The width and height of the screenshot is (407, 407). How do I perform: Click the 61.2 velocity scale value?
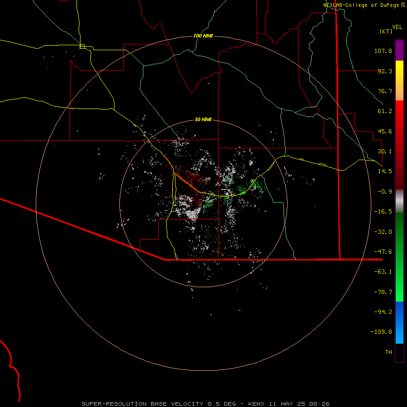coord(385,111)
